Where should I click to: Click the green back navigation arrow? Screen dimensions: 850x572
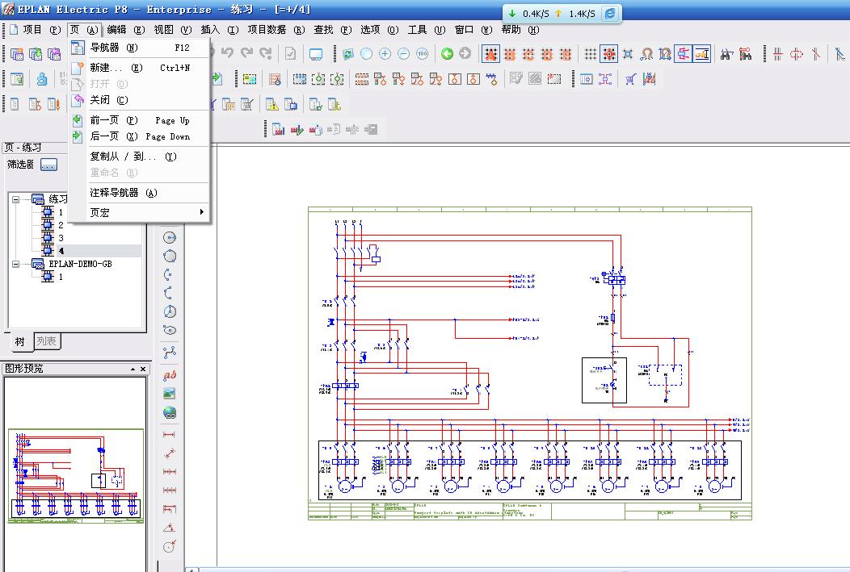coord(447,54)
